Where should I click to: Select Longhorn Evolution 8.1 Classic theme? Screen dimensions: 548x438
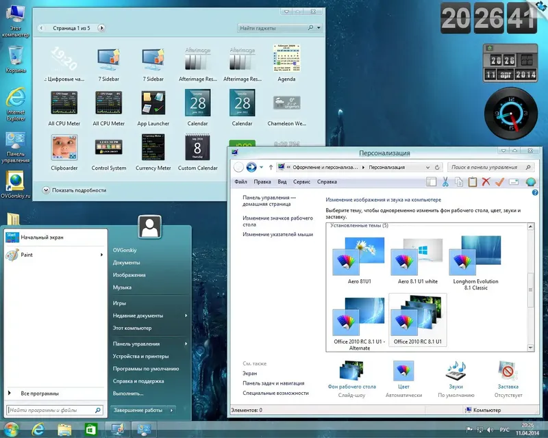pyautogui.click(x=475, y=263)
